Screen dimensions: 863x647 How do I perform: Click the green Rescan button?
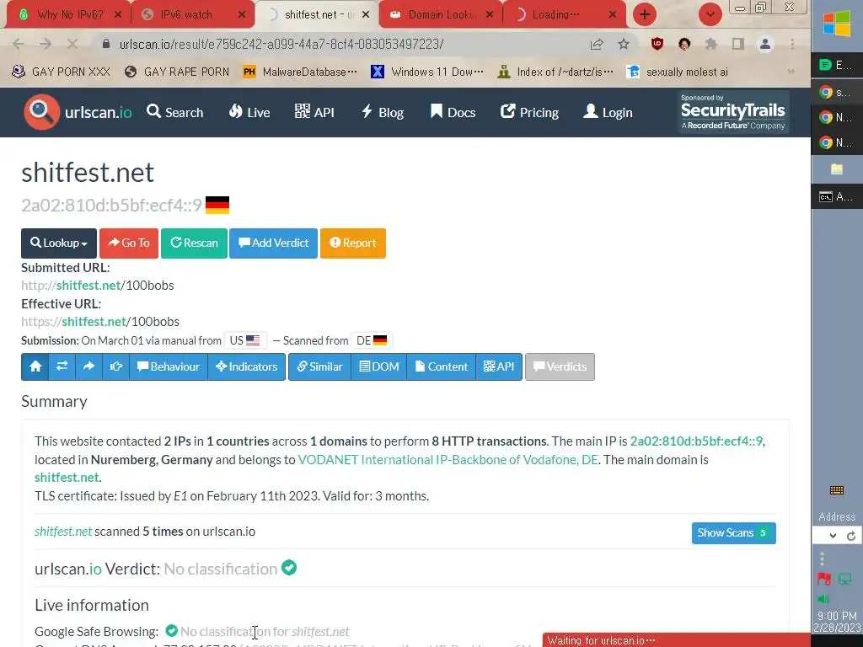(194, 243)
